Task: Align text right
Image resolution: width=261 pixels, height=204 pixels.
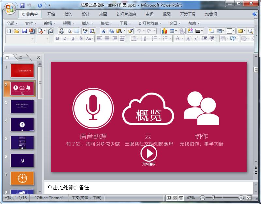Action: [x=115, y=38]
